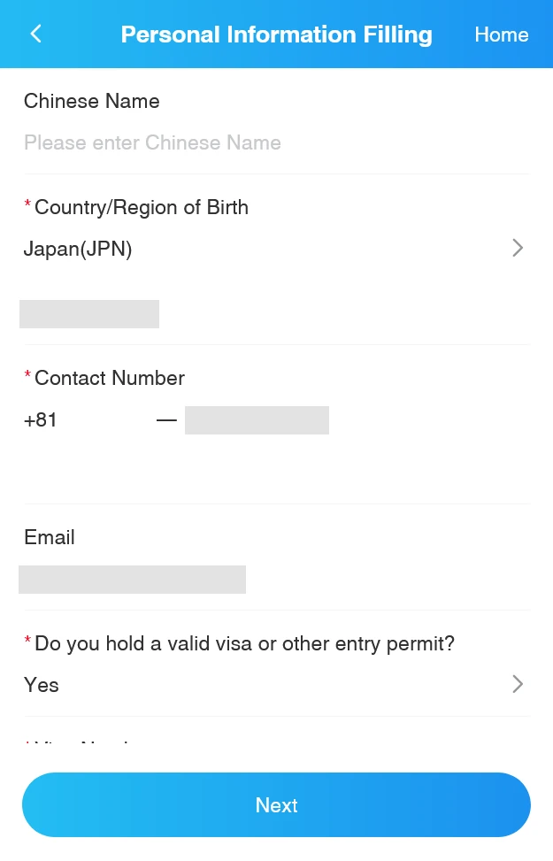Click the dash separator after +81
553x861 pixels.
coord(166,420)
